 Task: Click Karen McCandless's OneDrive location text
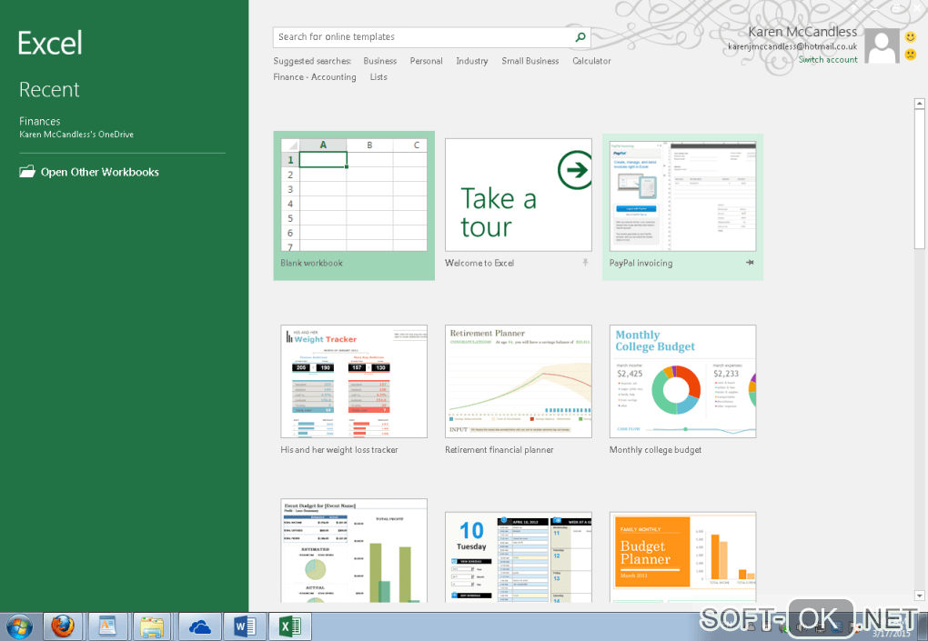[x=76, y=135]
